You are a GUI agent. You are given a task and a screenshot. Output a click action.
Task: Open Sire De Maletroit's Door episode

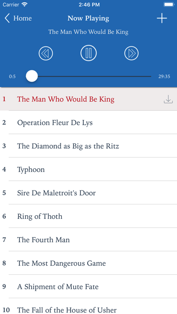[88, 193]
